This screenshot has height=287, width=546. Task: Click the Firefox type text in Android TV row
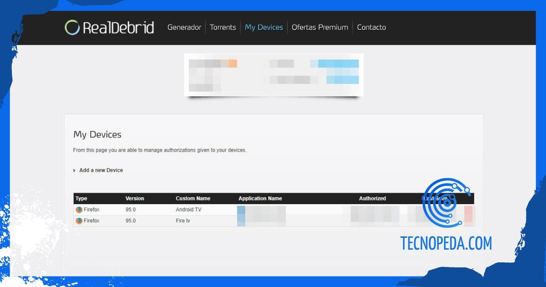point(91,210)
